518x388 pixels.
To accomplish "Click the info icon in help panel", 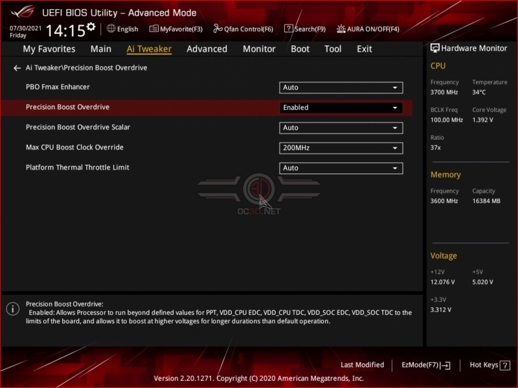I will pyautogui.click(x=12, y=309).
